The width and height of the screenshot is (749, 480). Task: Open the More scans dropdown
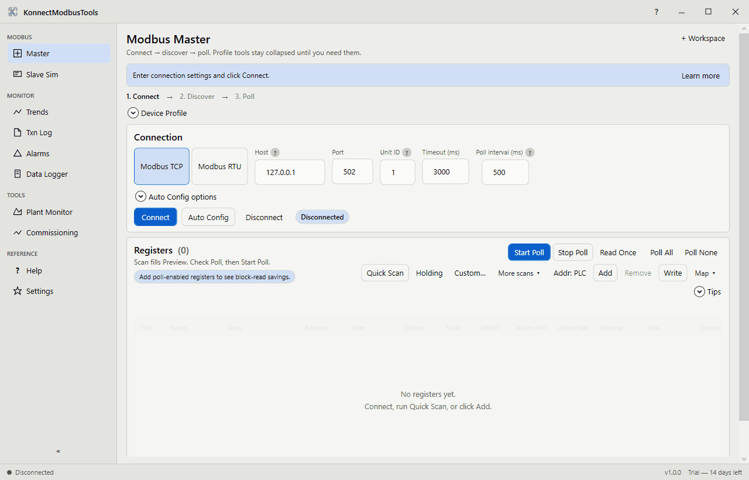click(x=519, y=273)
